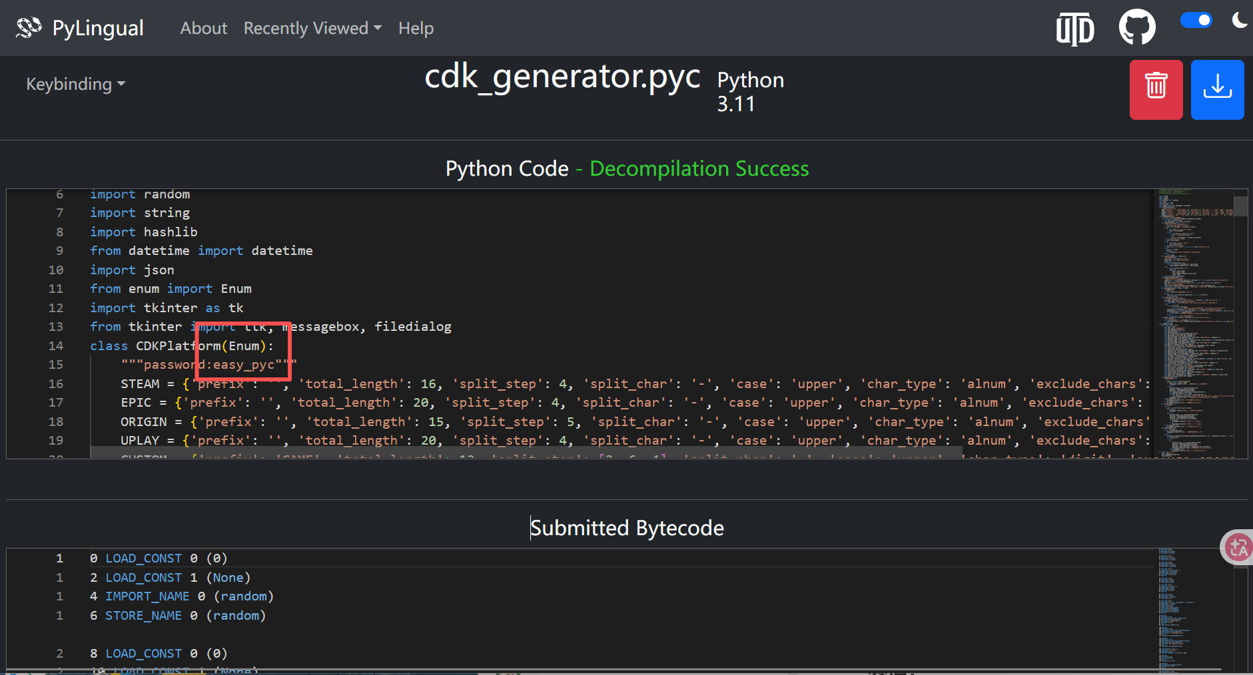Click line number 16 in gutter
1253x675 pixels.
tap(56, 384)
